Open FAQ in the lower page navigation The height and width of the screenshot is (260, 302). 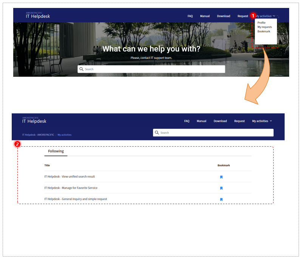click(187, 121)
